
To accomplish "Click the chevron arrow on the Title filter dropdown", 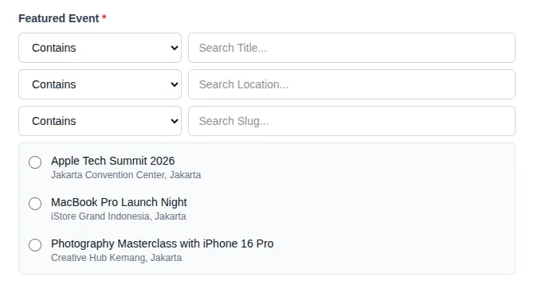I will click(x=175, y=48).
